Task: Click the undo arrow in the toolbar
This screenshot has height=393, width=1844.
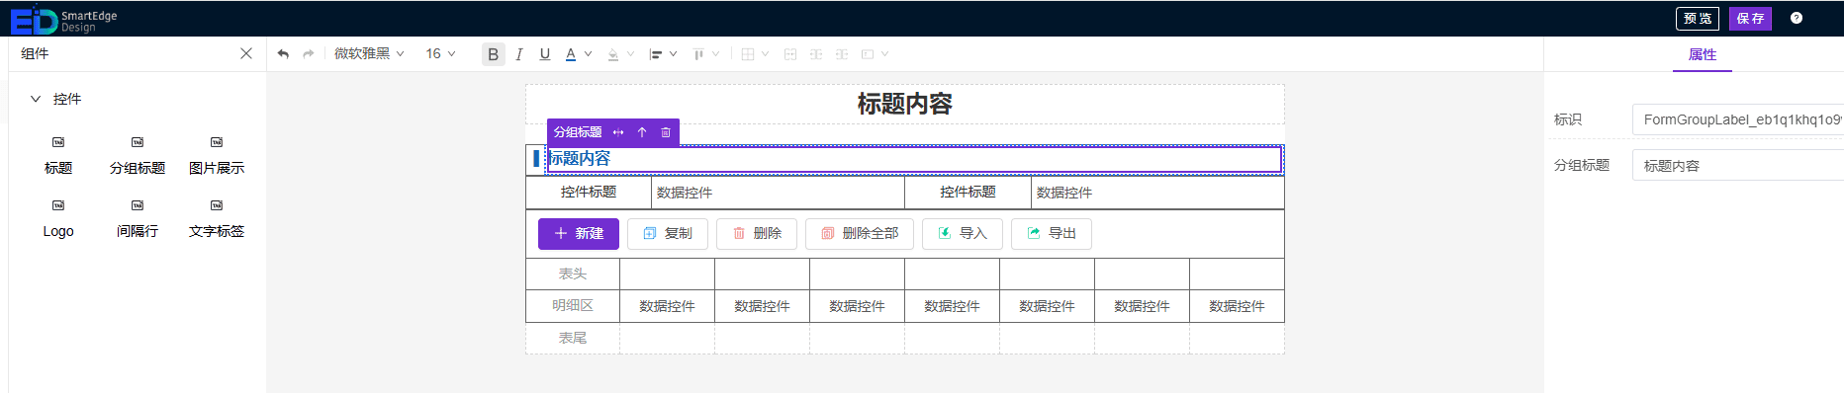Action: [x=284, y=54]
